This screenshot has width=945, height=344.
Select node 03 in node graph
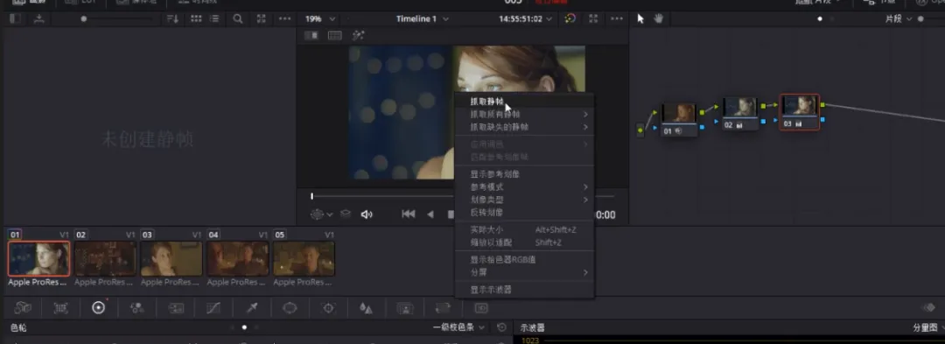[800, 111]
